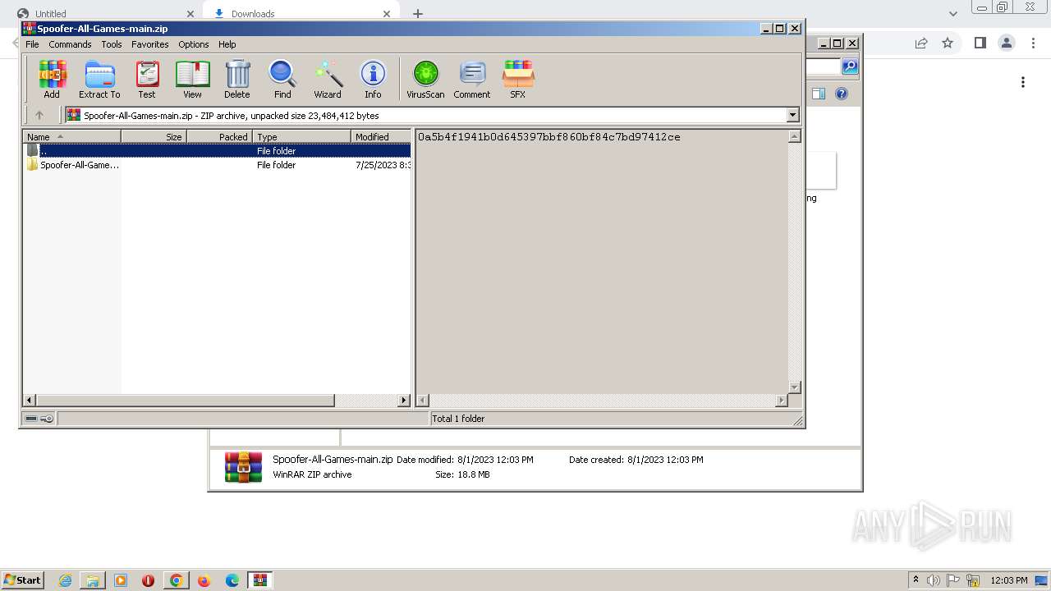Viewport: 1051px width, 591px height.
Task: Select the Spoofer-All-Game... folder row
Action: (217, 165)
